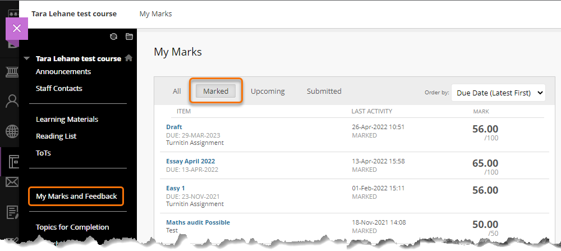Open the folder view icon in course menu
The height and width of the screenshot is (251, 561).
click(129, 36)
